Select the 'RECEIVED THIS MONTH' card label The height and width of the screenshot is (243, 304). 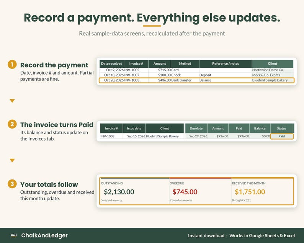(249, 183)
